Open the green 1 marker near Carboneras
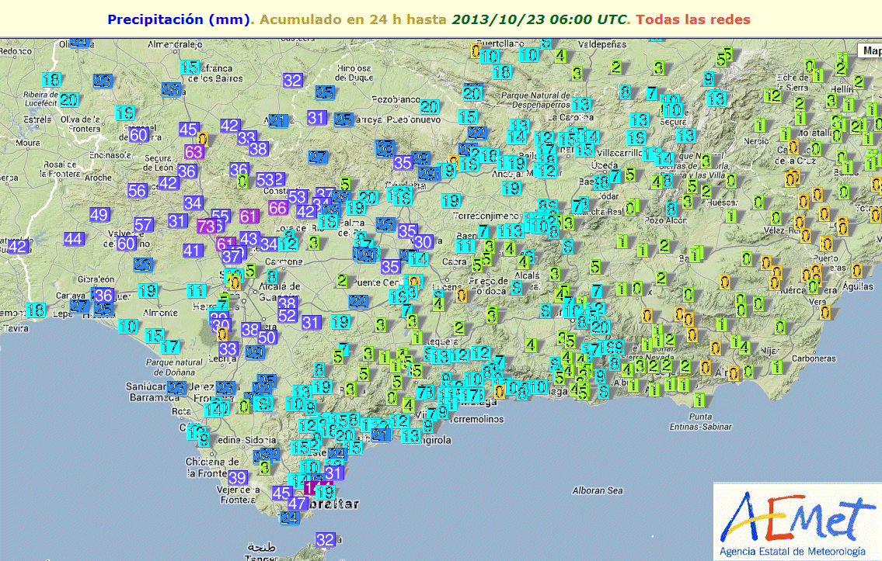The image size is (882, 561). (x=777, y=367)
